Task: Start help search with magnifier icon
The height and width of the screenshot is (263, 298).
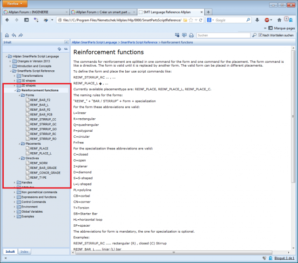Action: [254, 35]
